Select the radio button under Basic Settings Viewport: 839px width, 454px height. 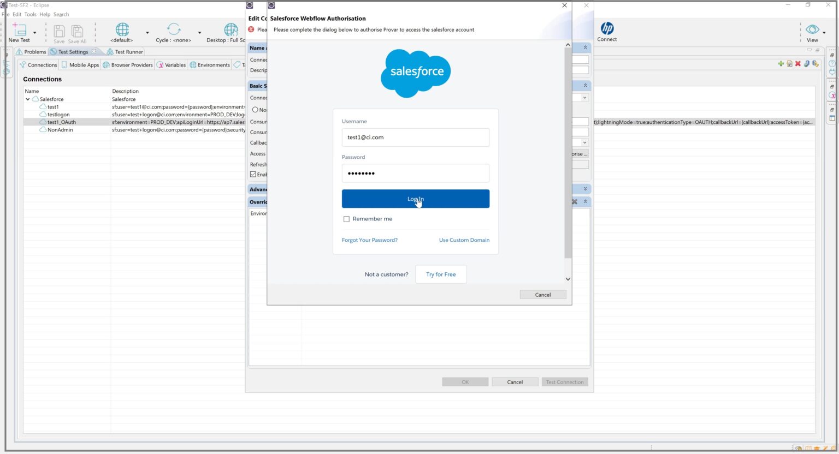255,109
